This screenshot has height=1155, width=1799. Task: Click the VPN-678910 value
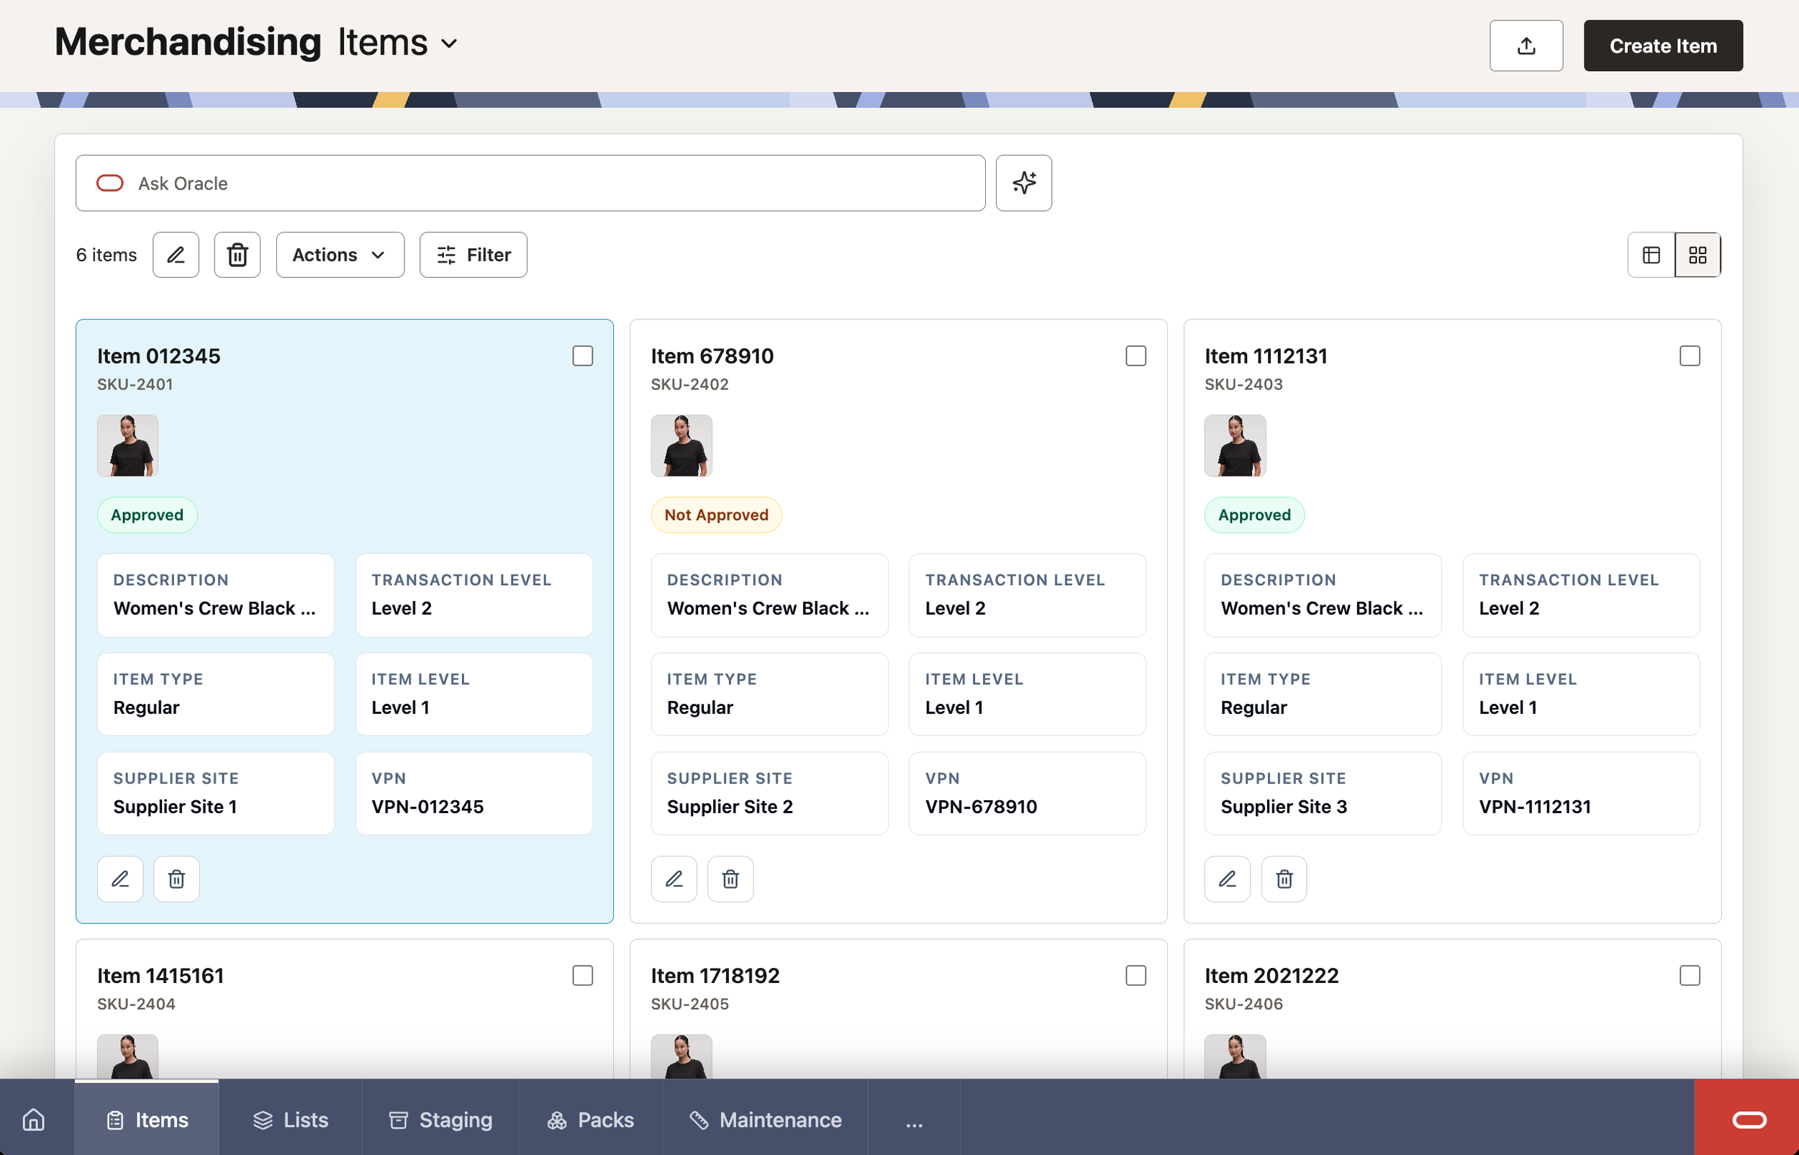click(981, 806)
